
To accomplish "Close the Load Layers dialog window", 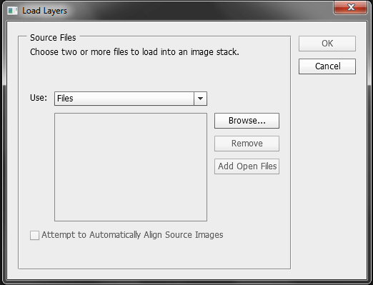I will (350, 7).
